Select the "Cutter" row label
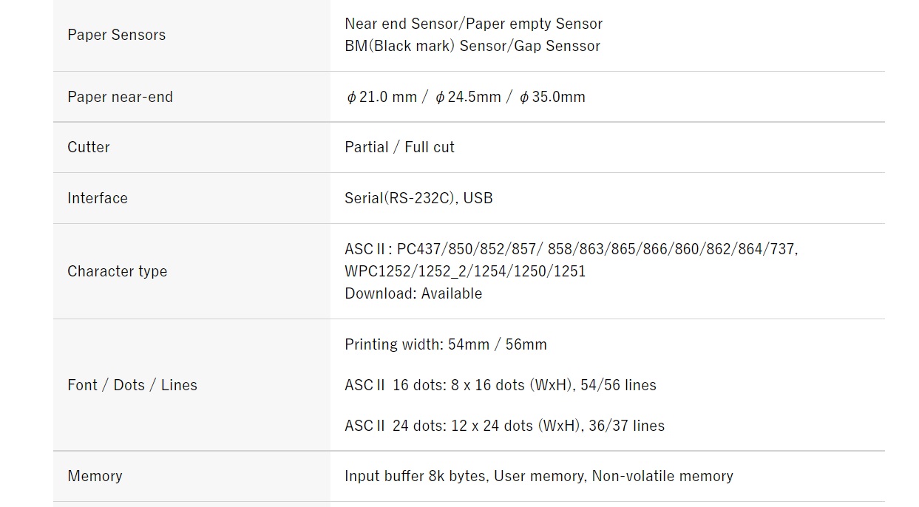This screenshot has height=507, width=919. [89, 147]
